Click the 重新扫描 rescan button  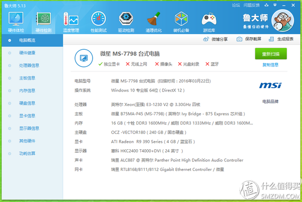point(271,54)
